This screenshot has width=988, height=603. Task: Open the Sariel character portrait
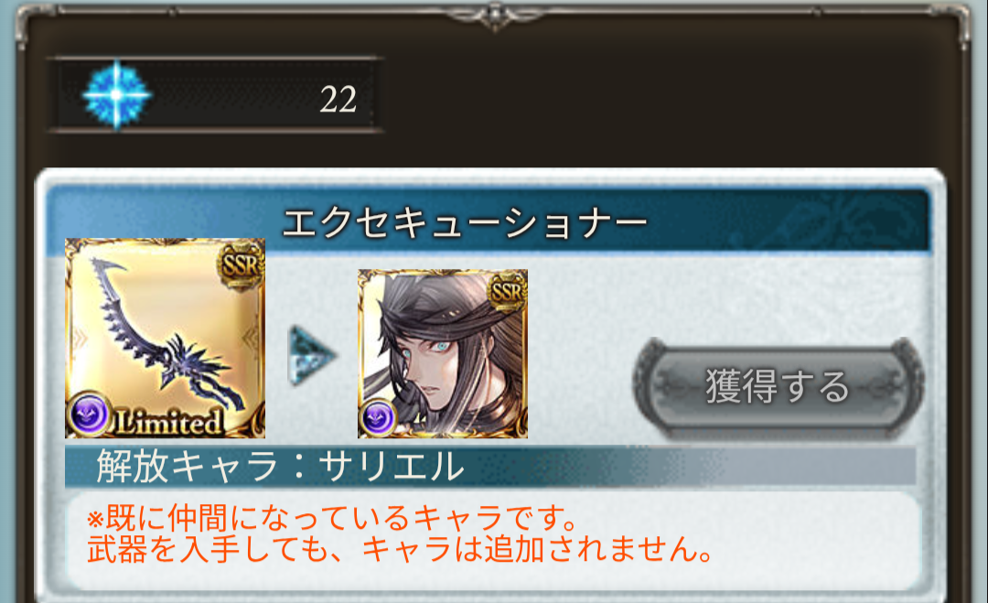(443, 354)
